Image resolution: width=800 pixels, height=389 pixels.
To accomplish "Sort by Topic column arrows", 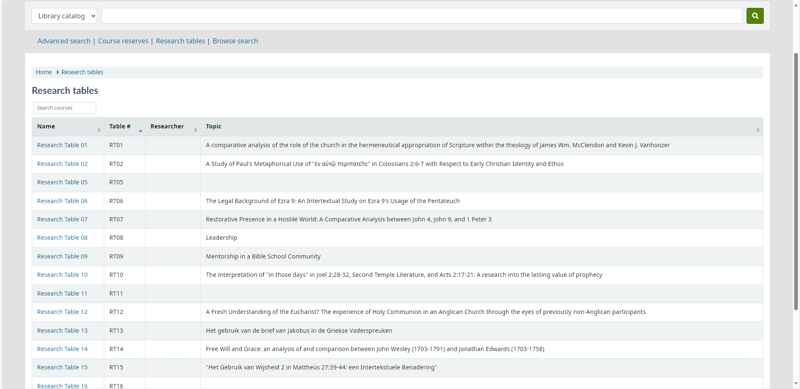I will click(x=757, y=130).
